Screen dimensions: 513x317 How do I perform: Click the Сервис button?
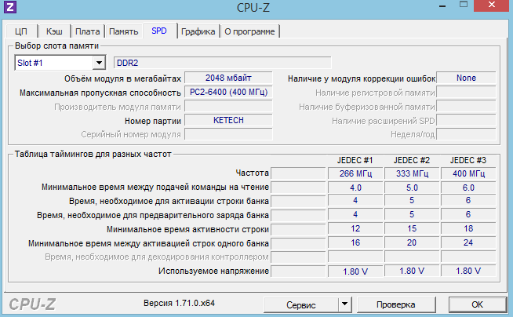301,305
